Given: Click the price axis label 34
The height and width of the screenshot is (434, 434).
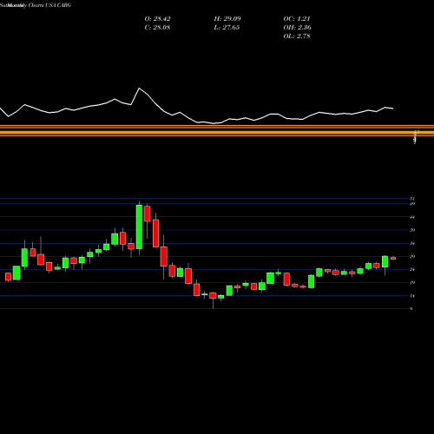Looking at the screenshot, I should tap(412, 243).
